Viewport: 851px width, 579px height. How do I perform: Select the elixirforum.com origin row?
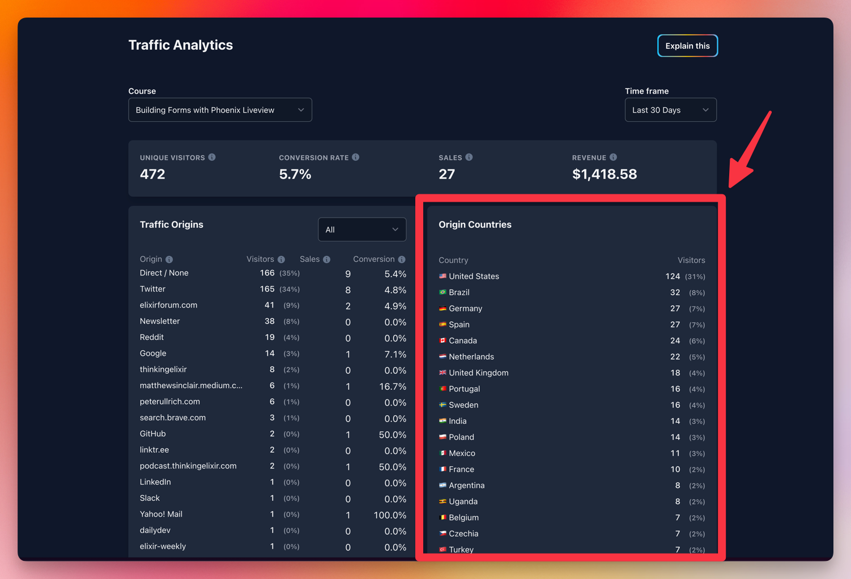tap(169, 305)
